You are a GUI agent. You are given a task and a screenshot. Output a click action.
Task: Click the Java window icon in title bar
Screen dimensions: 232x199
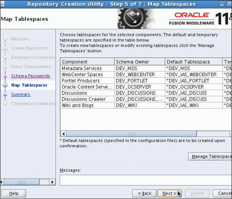click(2, 4)
